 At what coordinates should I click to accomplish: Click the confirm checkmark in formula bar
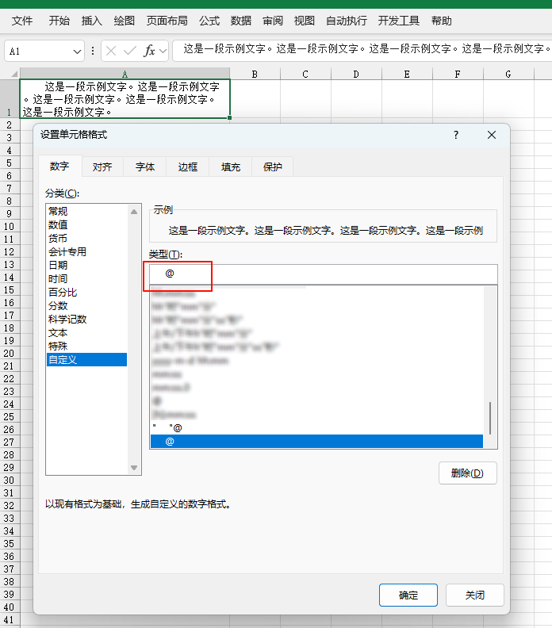(x=130, y=51)
